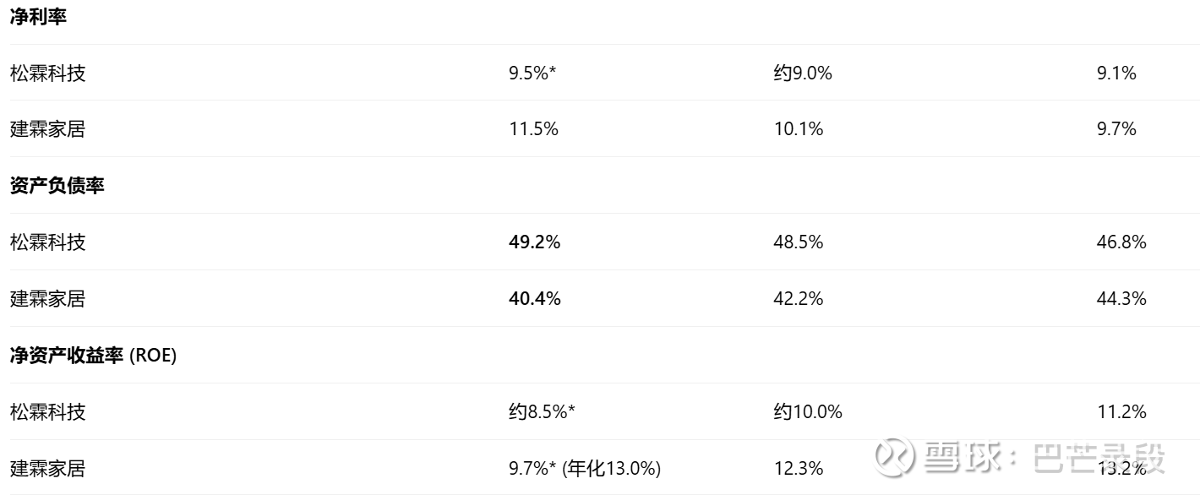Image resolution: width=1200 pixels, height=495 pixels.
Task: Click 松霖科技 in the 净利率 section
Action: coord(48,73)
